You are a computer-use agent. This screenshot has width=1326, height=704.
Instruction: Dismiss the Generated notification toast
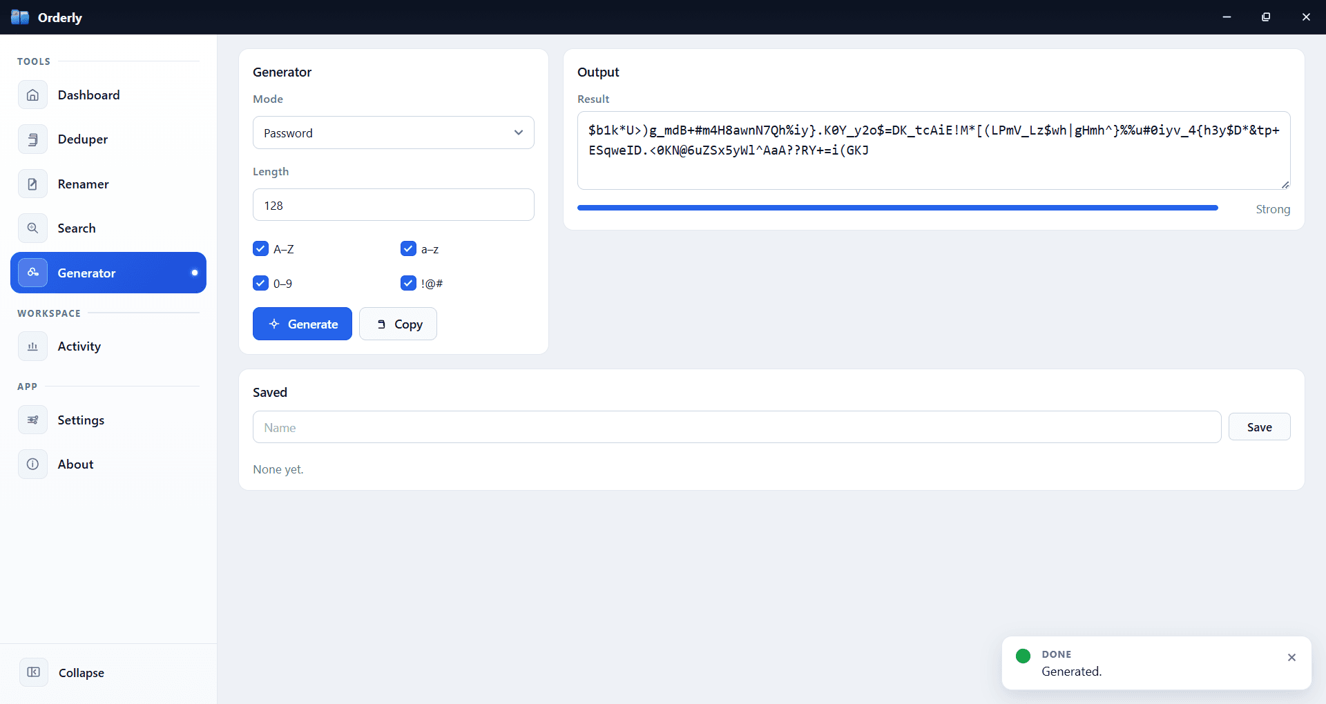(1291, 658)
